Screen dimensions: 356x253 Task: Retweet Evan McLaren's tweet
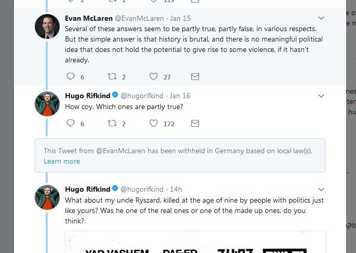(112, 77)
